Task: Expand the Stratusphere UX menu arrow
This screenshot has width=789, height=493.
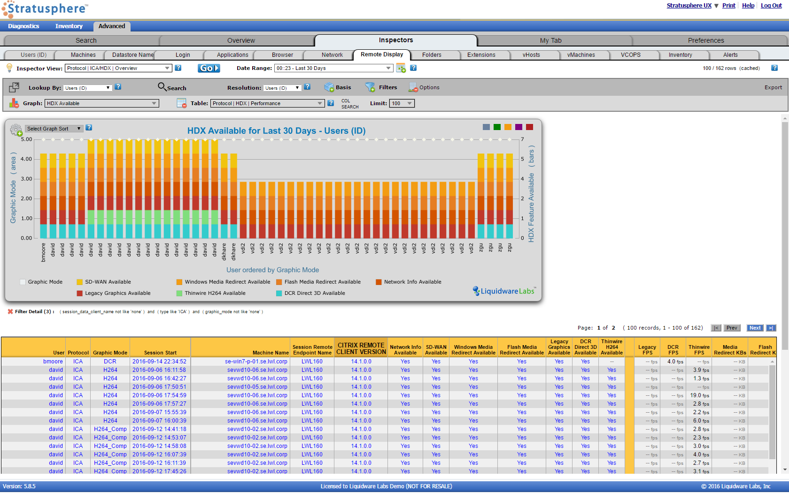Action: [716, 6]
